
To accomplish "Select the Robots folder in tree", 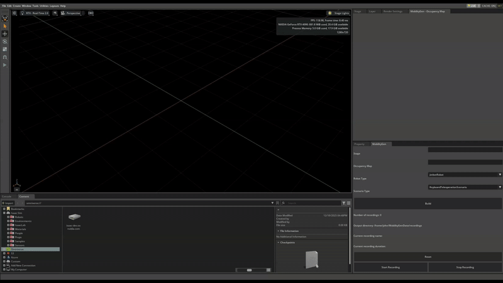I will point(20,217).
